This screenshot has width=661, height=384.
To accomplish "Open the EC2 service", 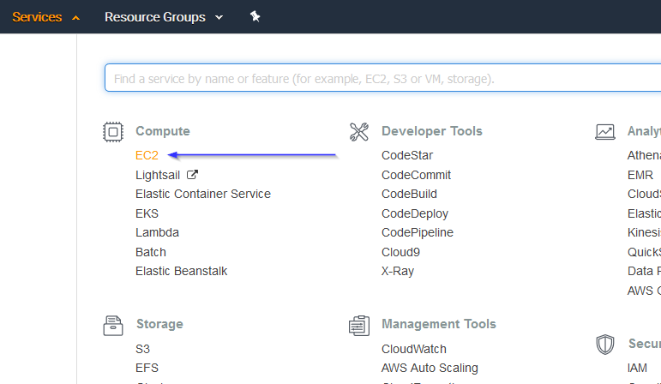I will coord(147,155).
